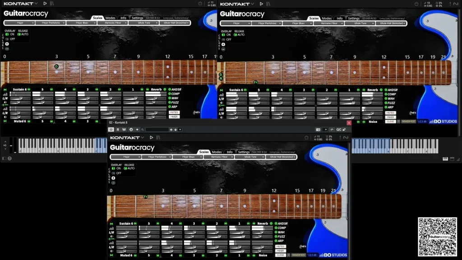The height and width of the screenshot is (260, 462).
Task: Toggle the COMP effect in front window
Action: coord(276,228)
